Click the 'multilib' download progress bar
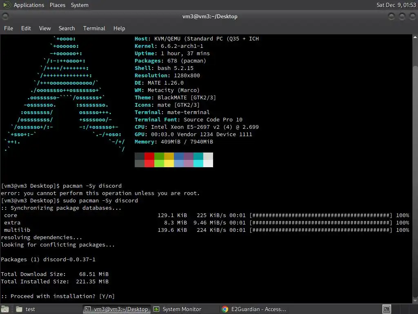418x314 pixels. [x=321, y=230]
